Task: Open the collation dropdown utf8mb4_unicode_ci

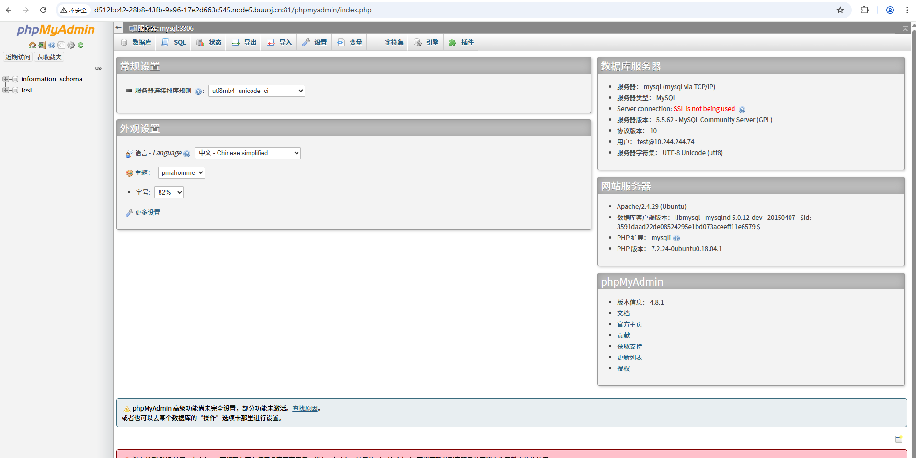Action: 257,91
